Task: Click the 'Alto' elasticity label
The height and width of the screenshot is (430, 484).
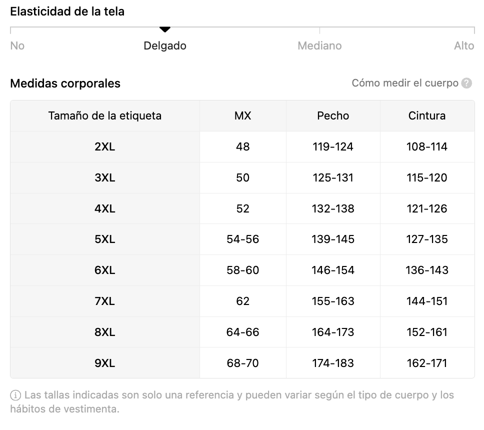Action: pyautogui.click(x=463, y=46)
